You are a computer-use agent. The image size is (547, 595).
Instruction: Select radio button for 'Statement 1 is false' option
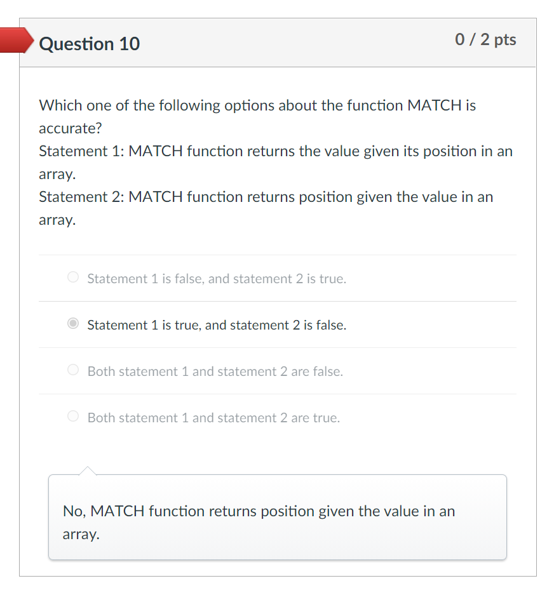[72, 276]
